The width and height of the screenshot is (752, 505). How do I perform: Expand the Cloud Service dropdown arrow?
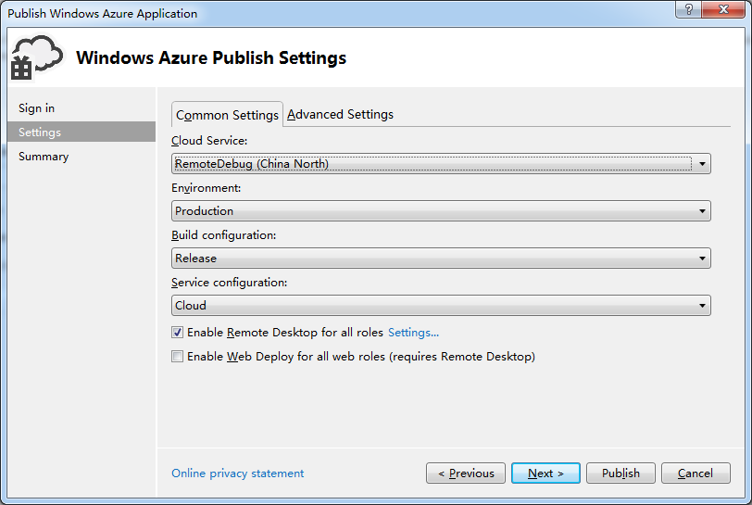click(x=702, y=164)
